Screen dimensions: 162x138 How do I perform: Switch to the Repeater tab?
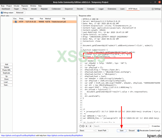44,9
